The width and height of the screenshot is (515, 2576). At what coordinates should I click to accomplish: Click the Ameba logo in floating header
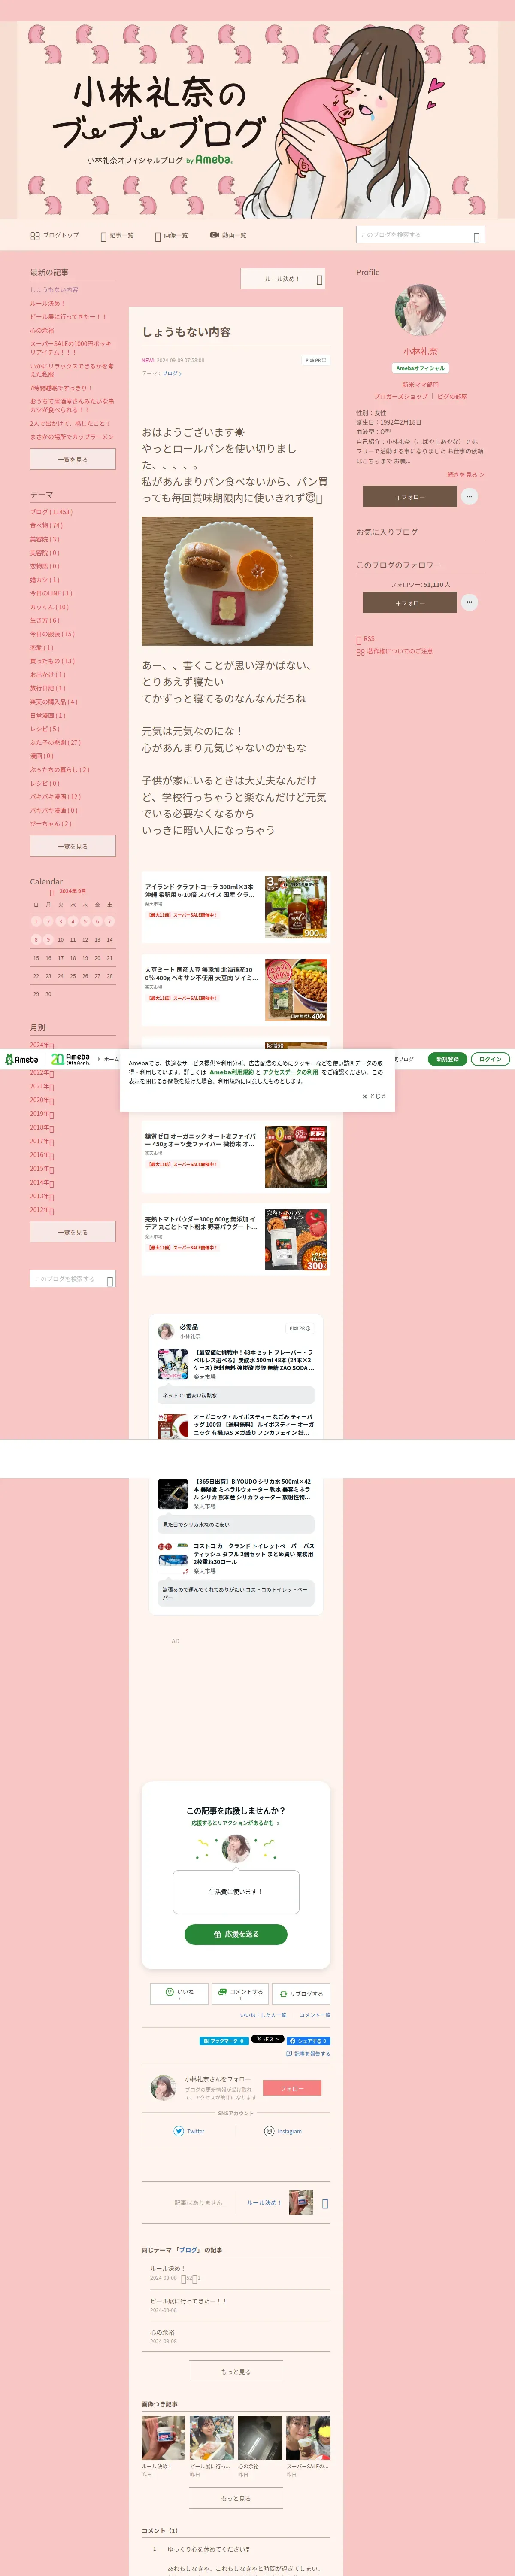(21, 1059)
